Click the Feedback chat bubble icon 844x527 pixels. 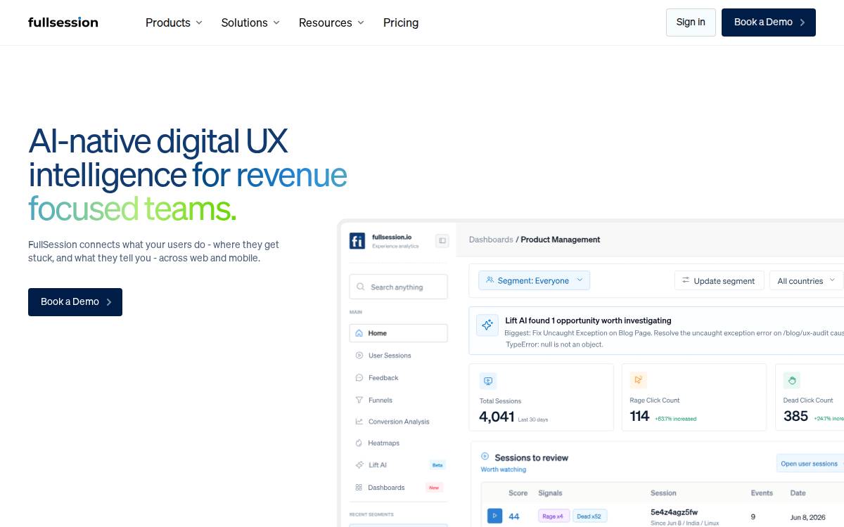(359, 378)
